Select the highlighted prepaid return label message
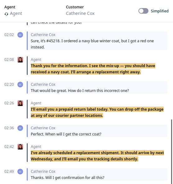173x184 pixels. [97, 113]
